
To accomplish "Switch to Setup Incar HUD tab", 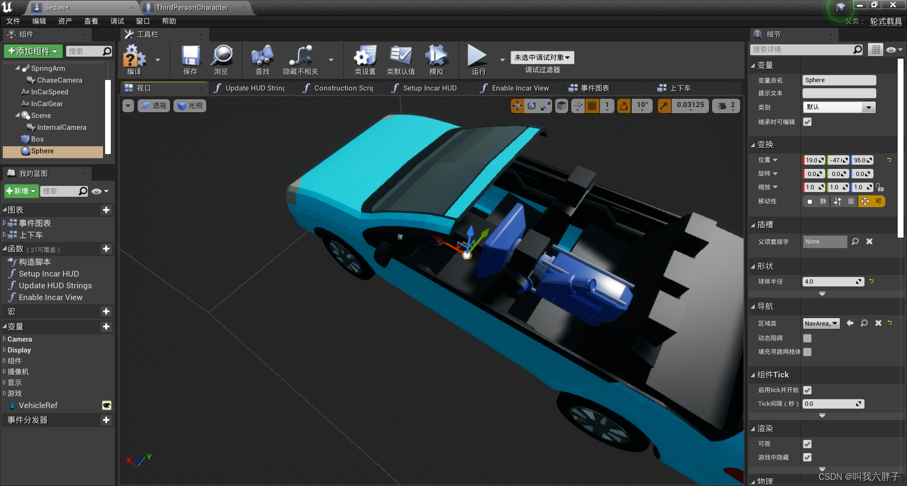I will click(429, 88).
